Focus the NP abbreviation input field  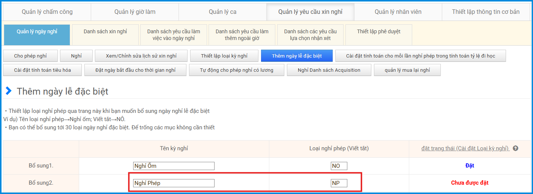[x=339, y=183]
